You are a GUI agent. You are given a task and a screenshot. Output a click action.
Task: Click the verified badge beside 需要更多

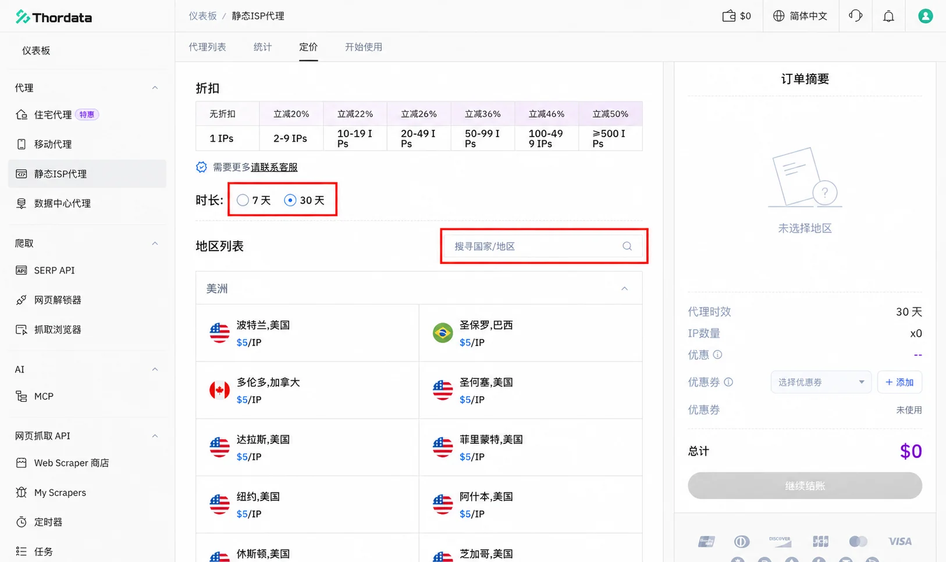(x=201, y=167)
